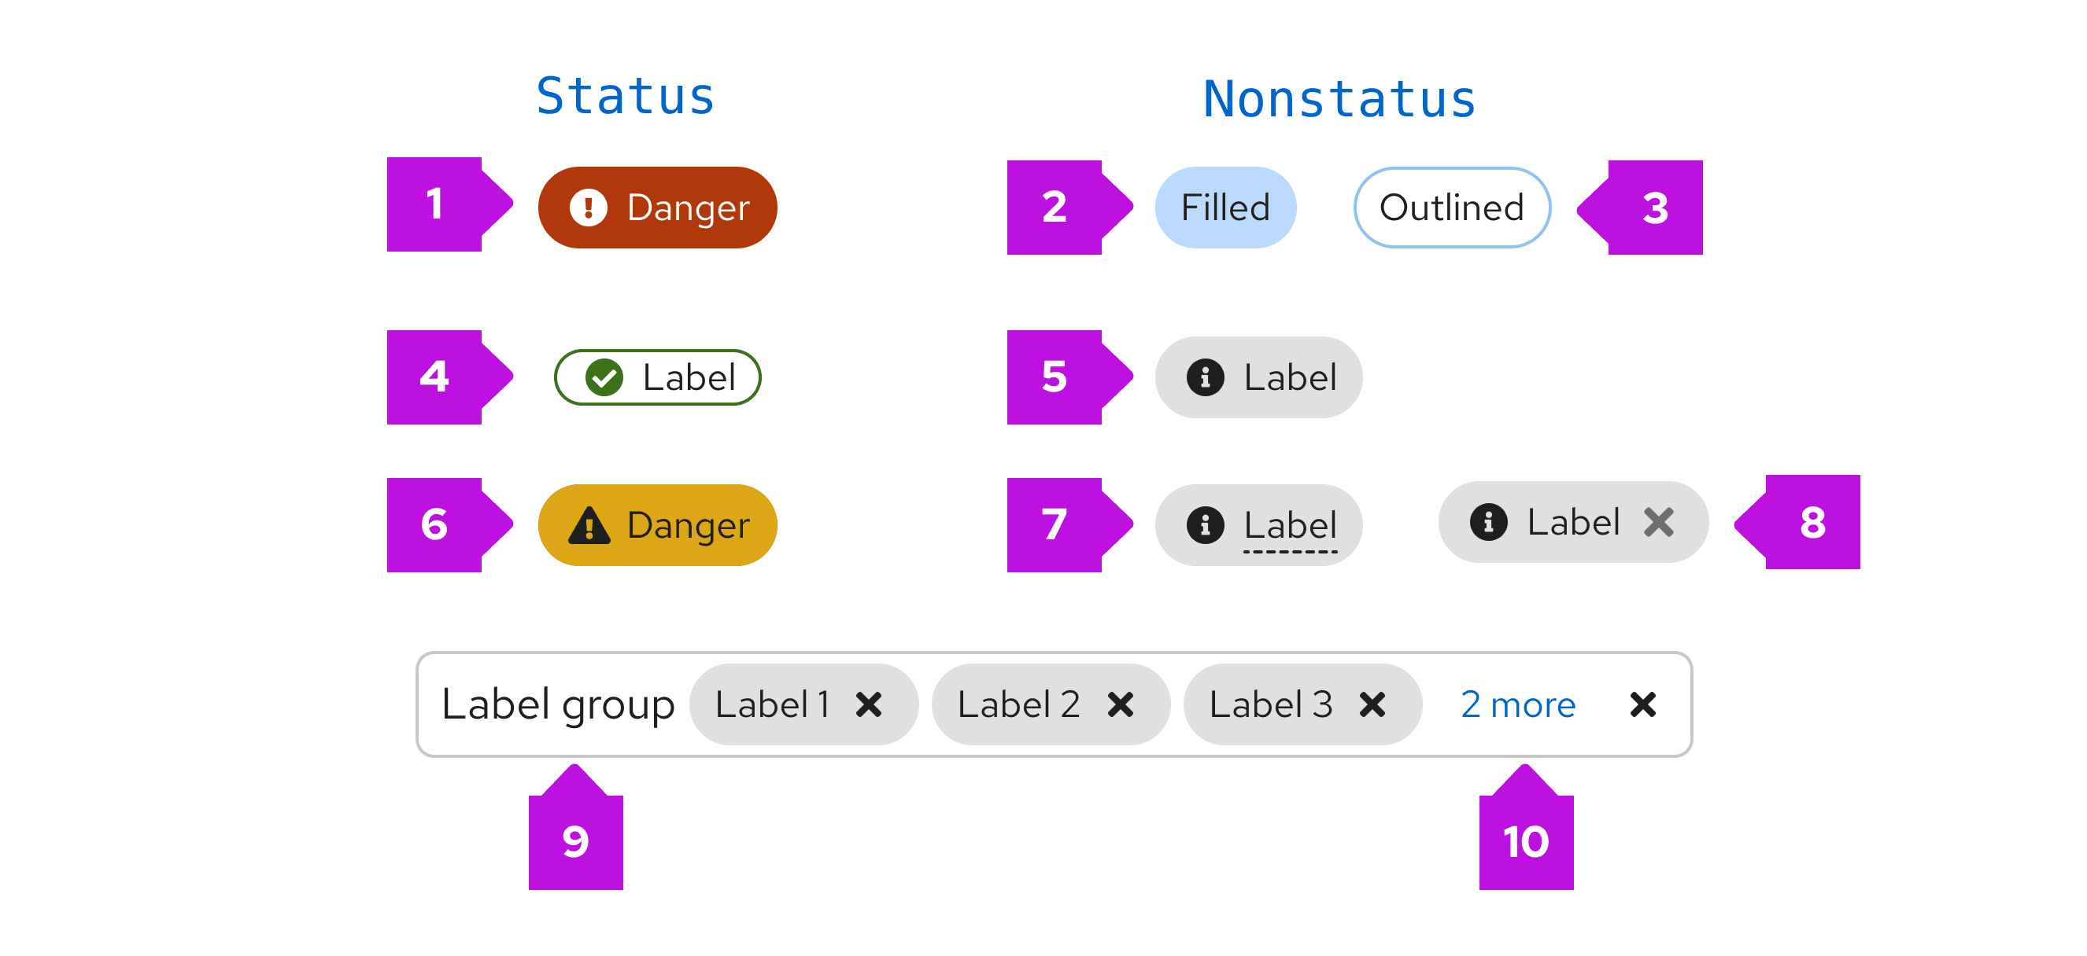Click the info icon beside the underlined Label
This screenshot has width=2087, height=956.
click(x=1205, y=525)
